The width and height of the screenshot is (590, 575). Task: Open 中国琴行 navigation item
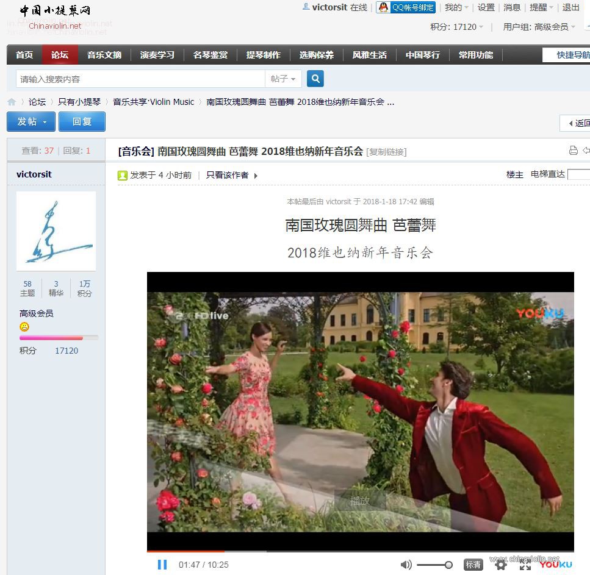(423, 55)
